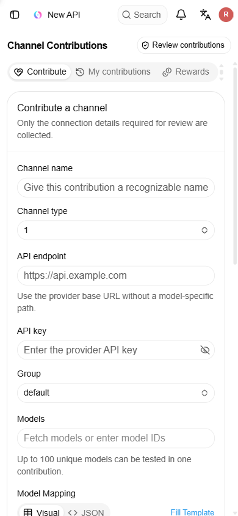Image resolution: width=238 pixels, height=516 pixels.
Task: Open the Group dropdown showing default
Action: click(116, 393)
